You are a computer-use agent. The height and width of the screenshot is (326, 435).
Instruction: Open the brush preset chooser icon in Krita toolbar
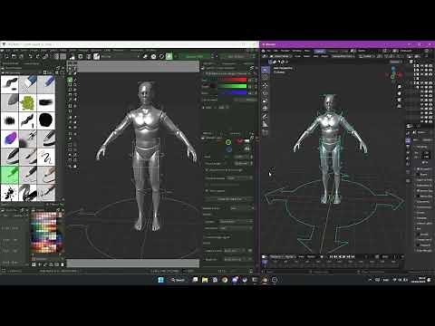96,56
